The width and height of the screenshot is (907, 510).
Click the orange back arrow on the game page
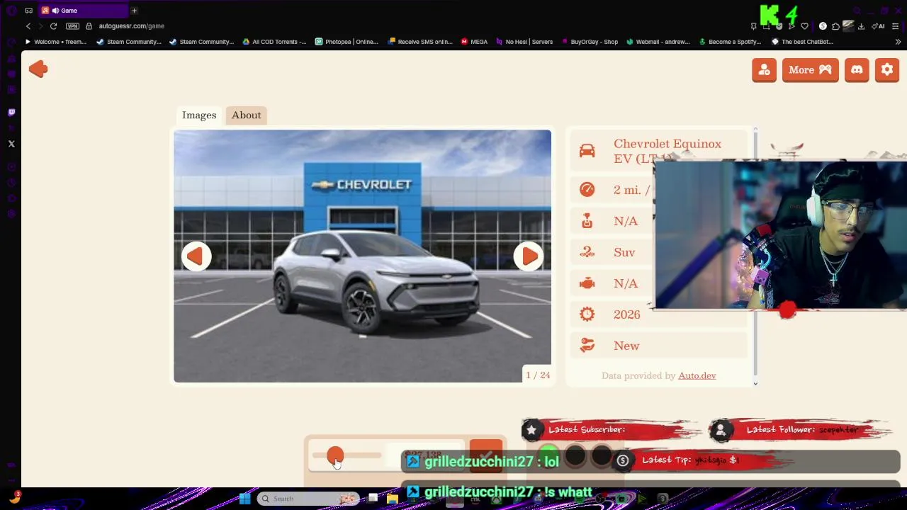(38, 69)
